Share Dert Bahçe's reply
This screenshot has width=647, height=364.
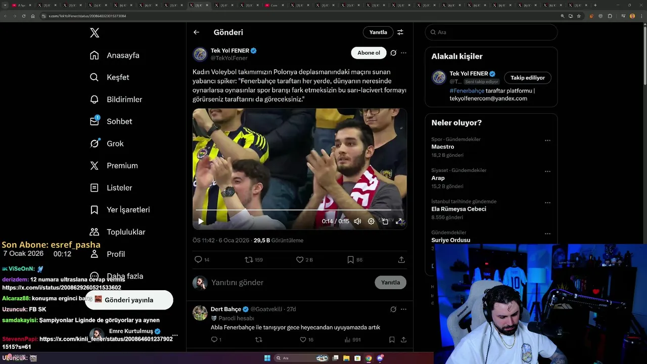tap(403, 340)
